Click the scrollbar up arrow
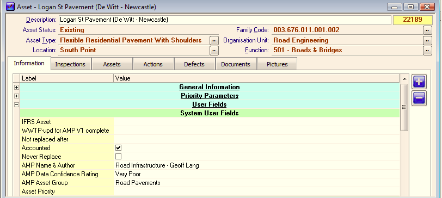The width and height of the screenshot is (442, 198). 404,78
